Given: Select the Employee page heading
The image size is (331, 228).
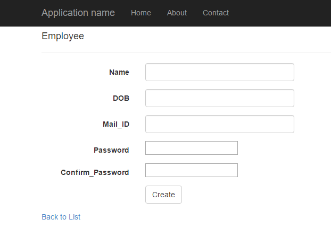Looking at the screenshot, I should 63,36.
